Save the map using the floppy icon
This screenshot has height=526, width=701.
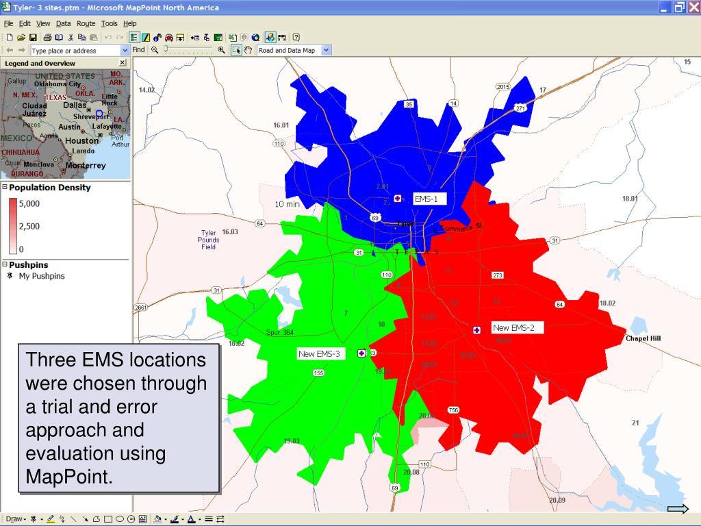[x=33, y=38]
